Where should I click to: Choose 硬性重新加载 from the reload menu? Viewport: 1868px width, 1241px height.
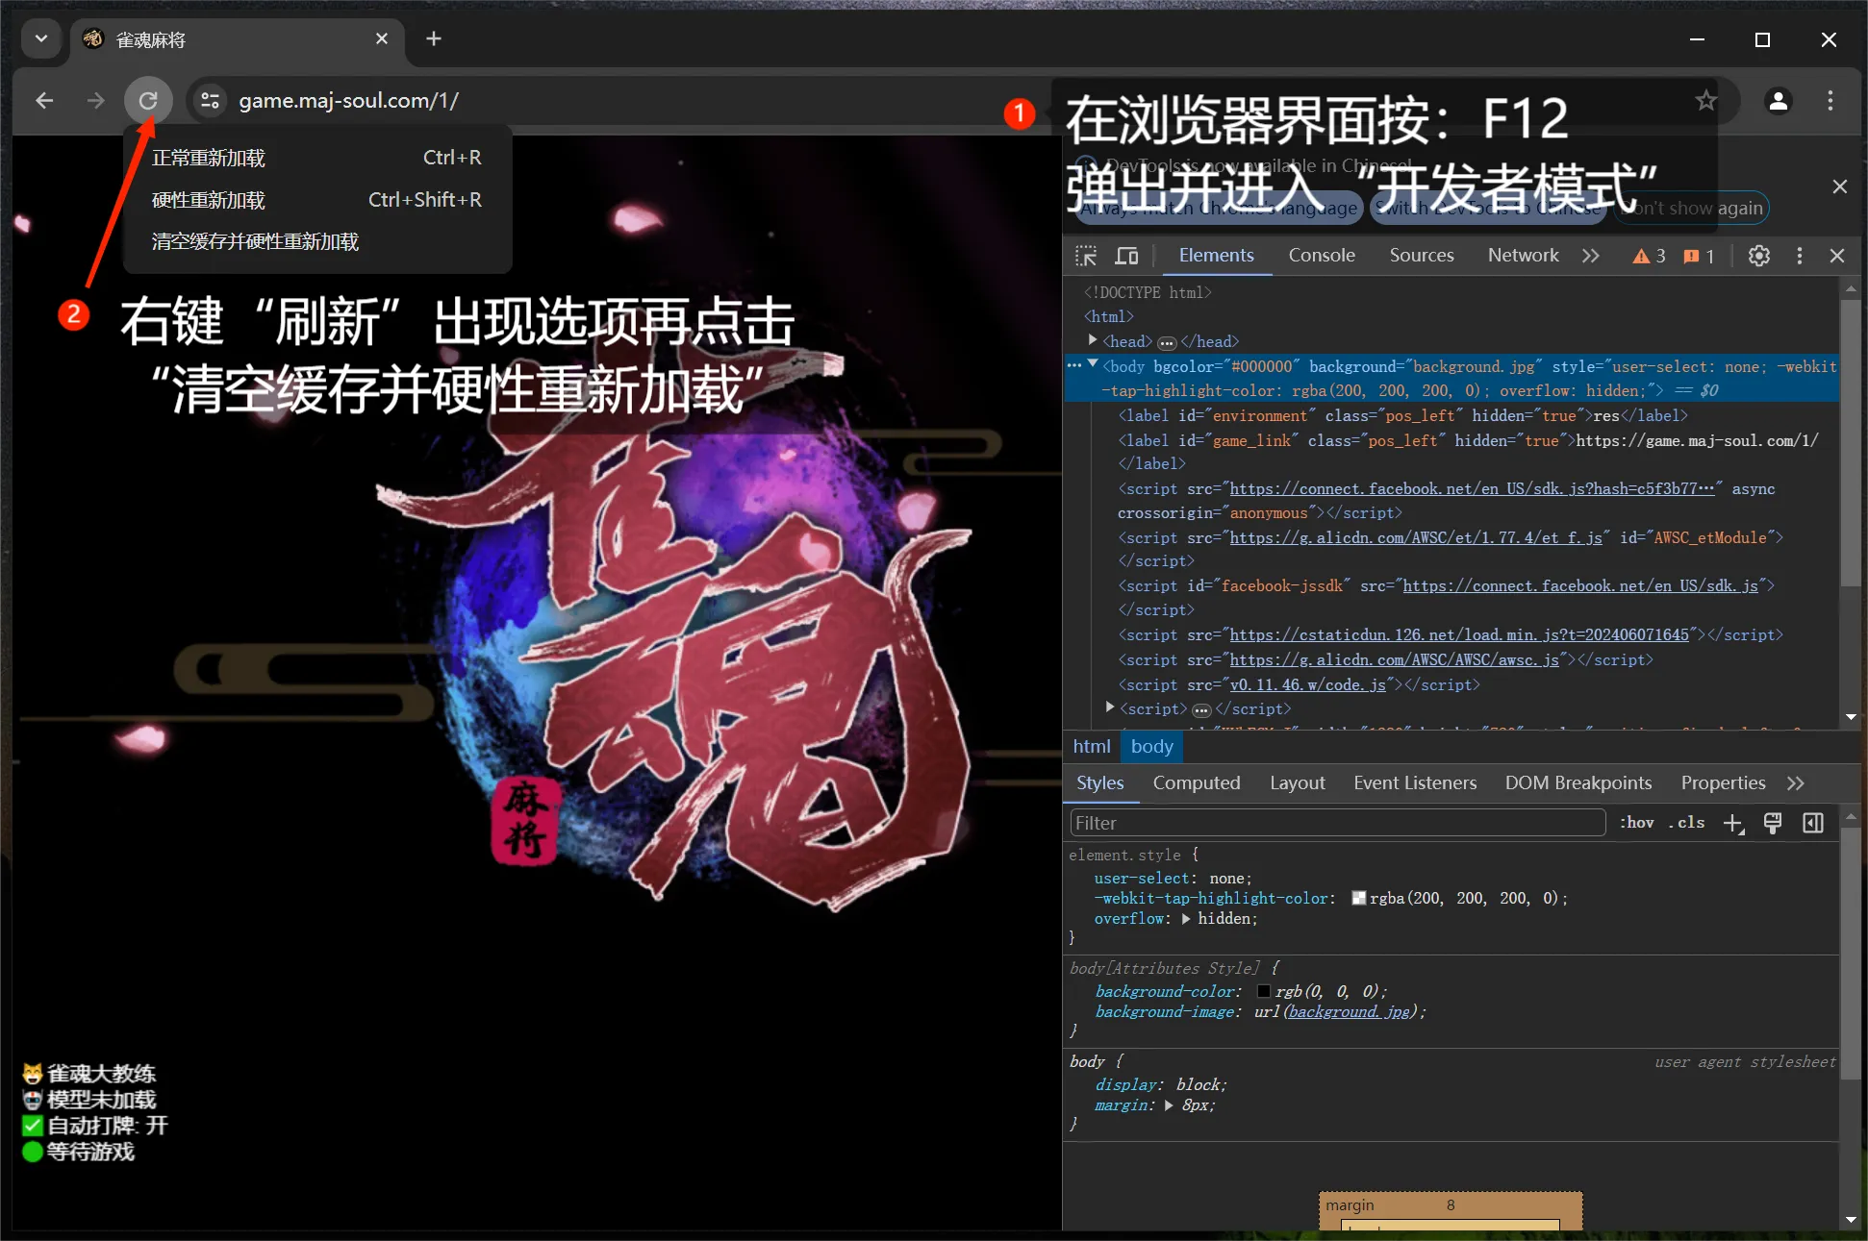[317, 200]
